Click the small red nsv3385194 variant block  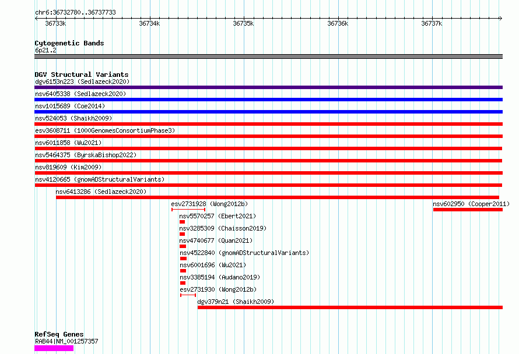coord(183,283)
